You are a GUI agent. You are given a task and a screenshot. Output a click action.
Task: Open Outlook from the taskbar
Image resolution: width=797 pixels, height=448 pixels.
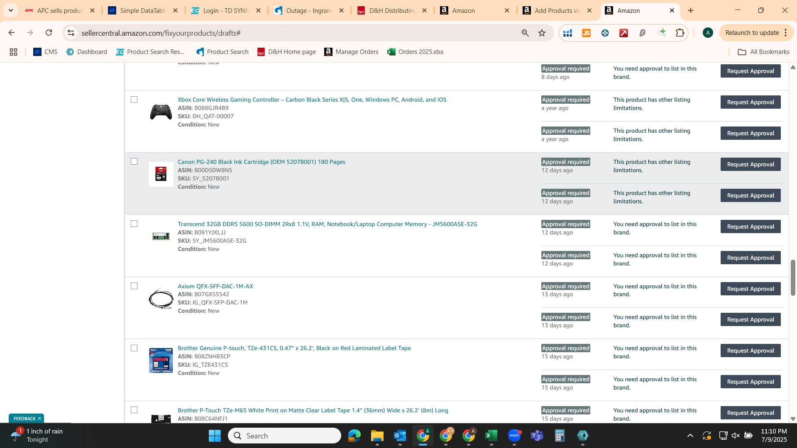tap(400, 436)
